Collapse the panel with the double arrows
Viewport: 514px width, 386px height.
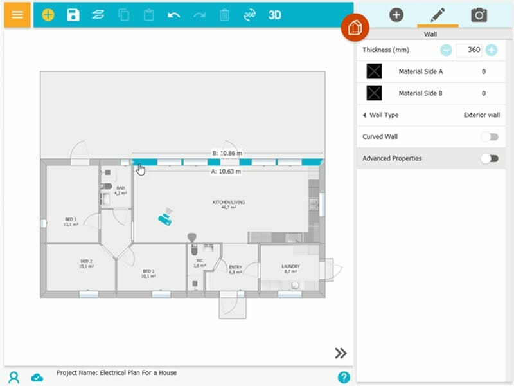click(x=341, y=353)
